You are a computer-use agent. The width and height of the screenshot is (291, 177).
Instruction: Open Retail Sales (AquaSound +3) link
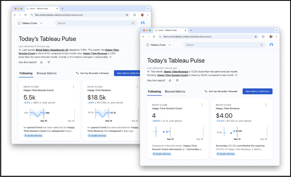pyautogui.click(x=52, y=50)
